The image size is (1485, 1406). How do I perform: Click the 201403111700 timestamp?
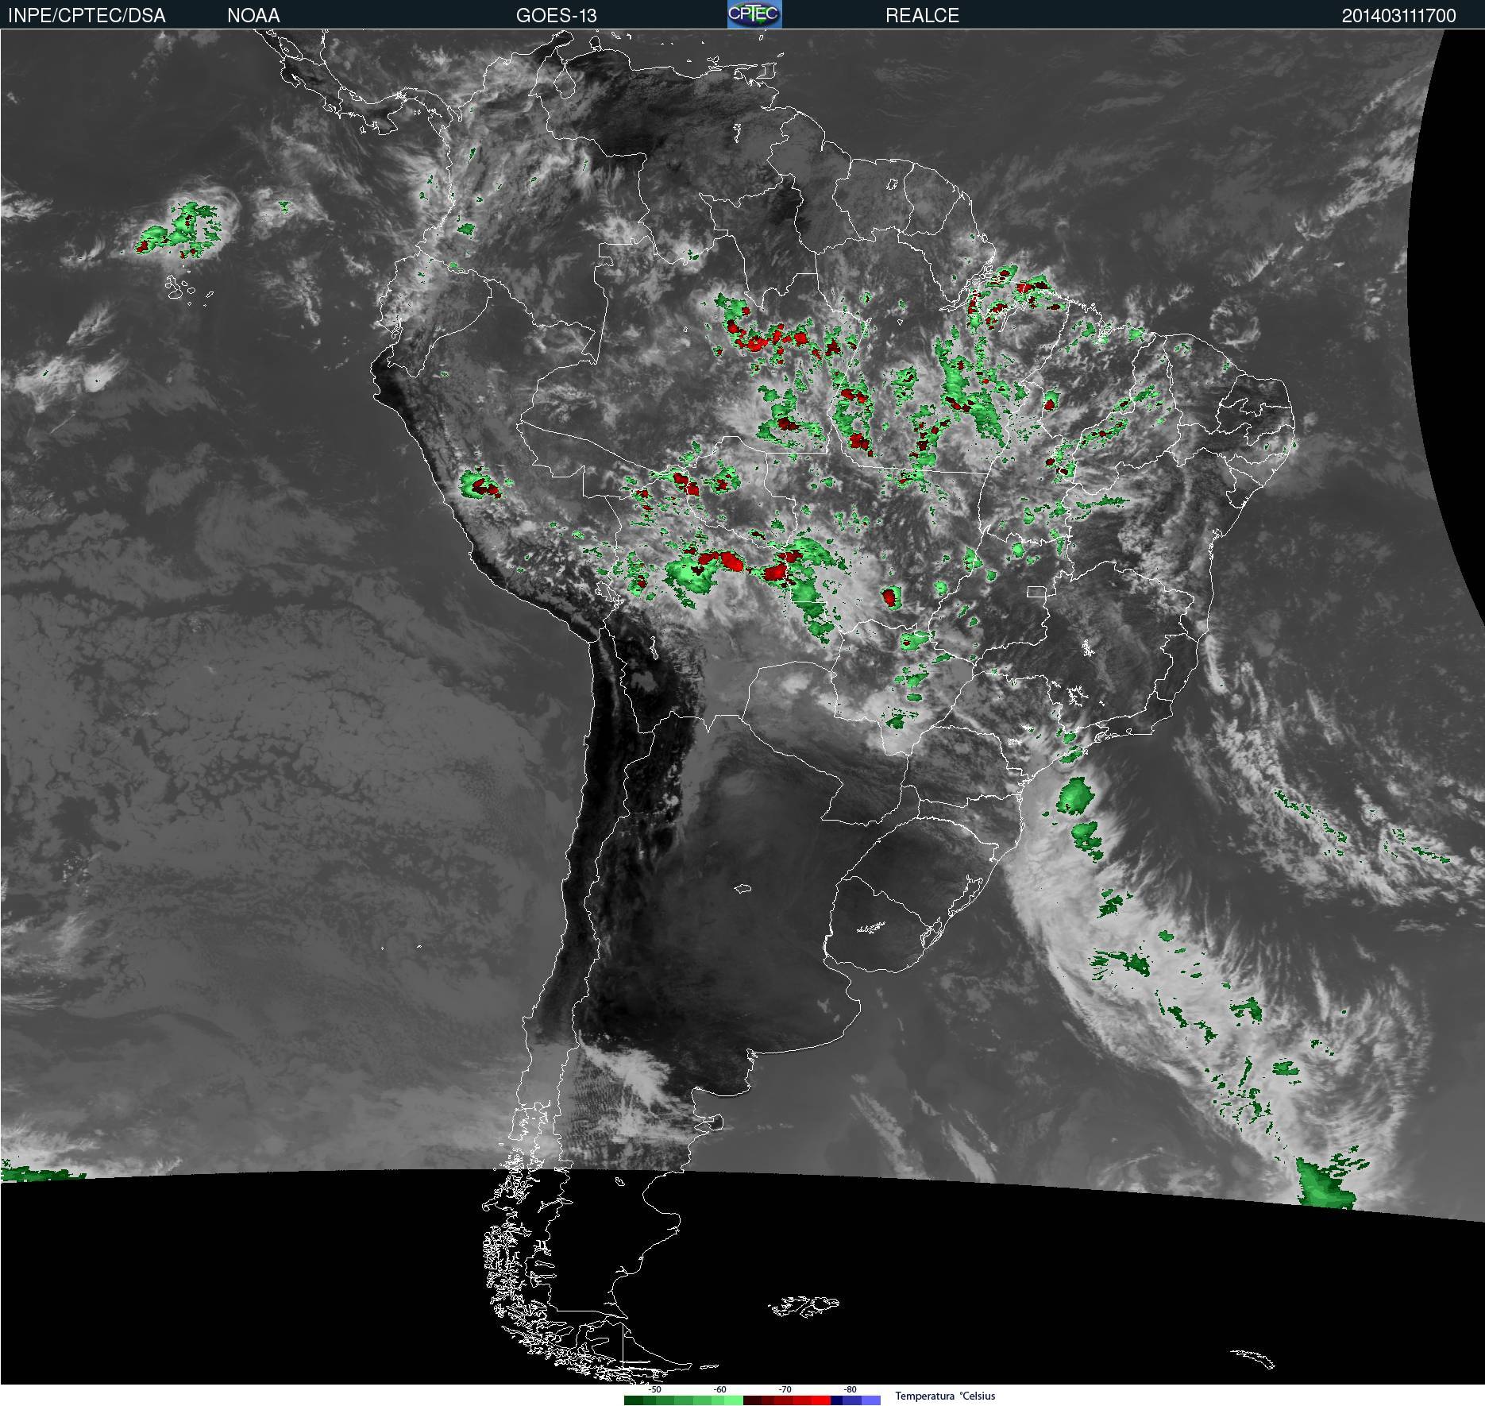click(1398, 15)
